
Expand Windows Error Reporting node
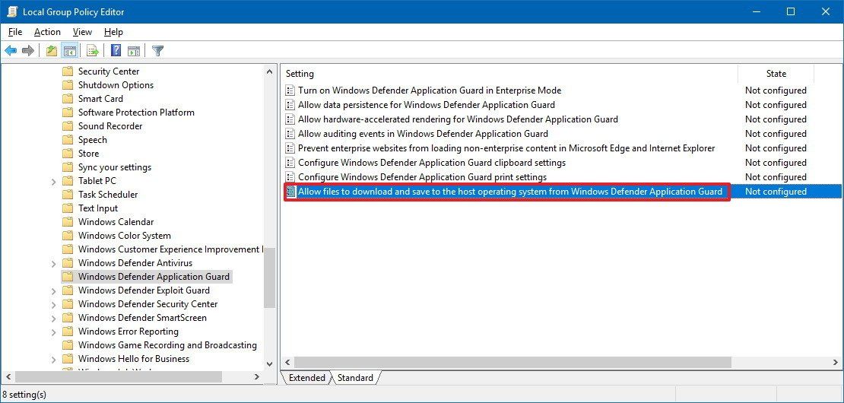53,332
